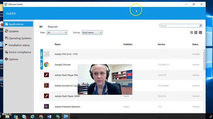
Task: Open the Adobe Flash Player NPAPI entry
Action: [x=67, y=96]
